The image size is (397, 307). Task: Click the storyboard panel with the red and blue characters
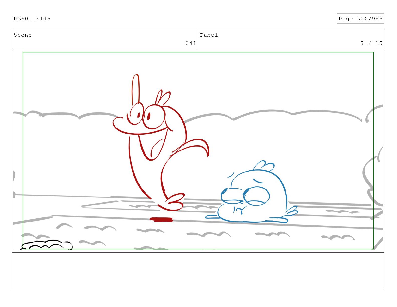click(x=198, y=150)
